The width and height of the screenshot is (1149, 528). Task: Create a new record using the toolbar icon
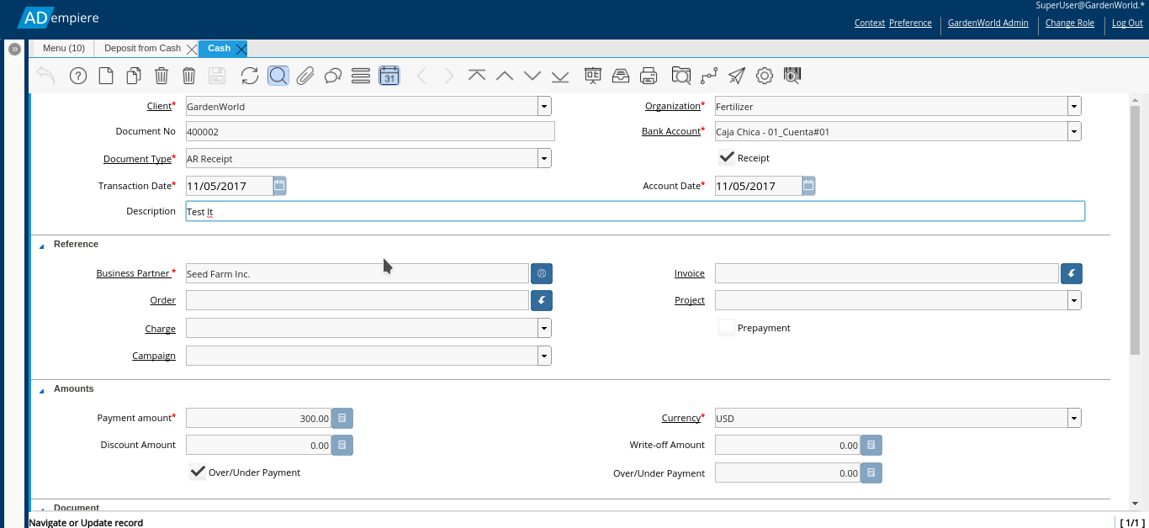tap(104, 76)
